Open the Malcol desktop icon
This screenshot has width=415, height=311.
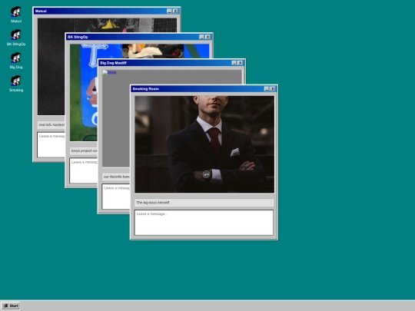pos(16,15)
